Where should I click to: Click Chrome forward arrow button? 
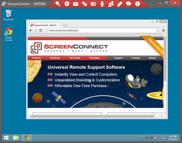coord(36,31)
